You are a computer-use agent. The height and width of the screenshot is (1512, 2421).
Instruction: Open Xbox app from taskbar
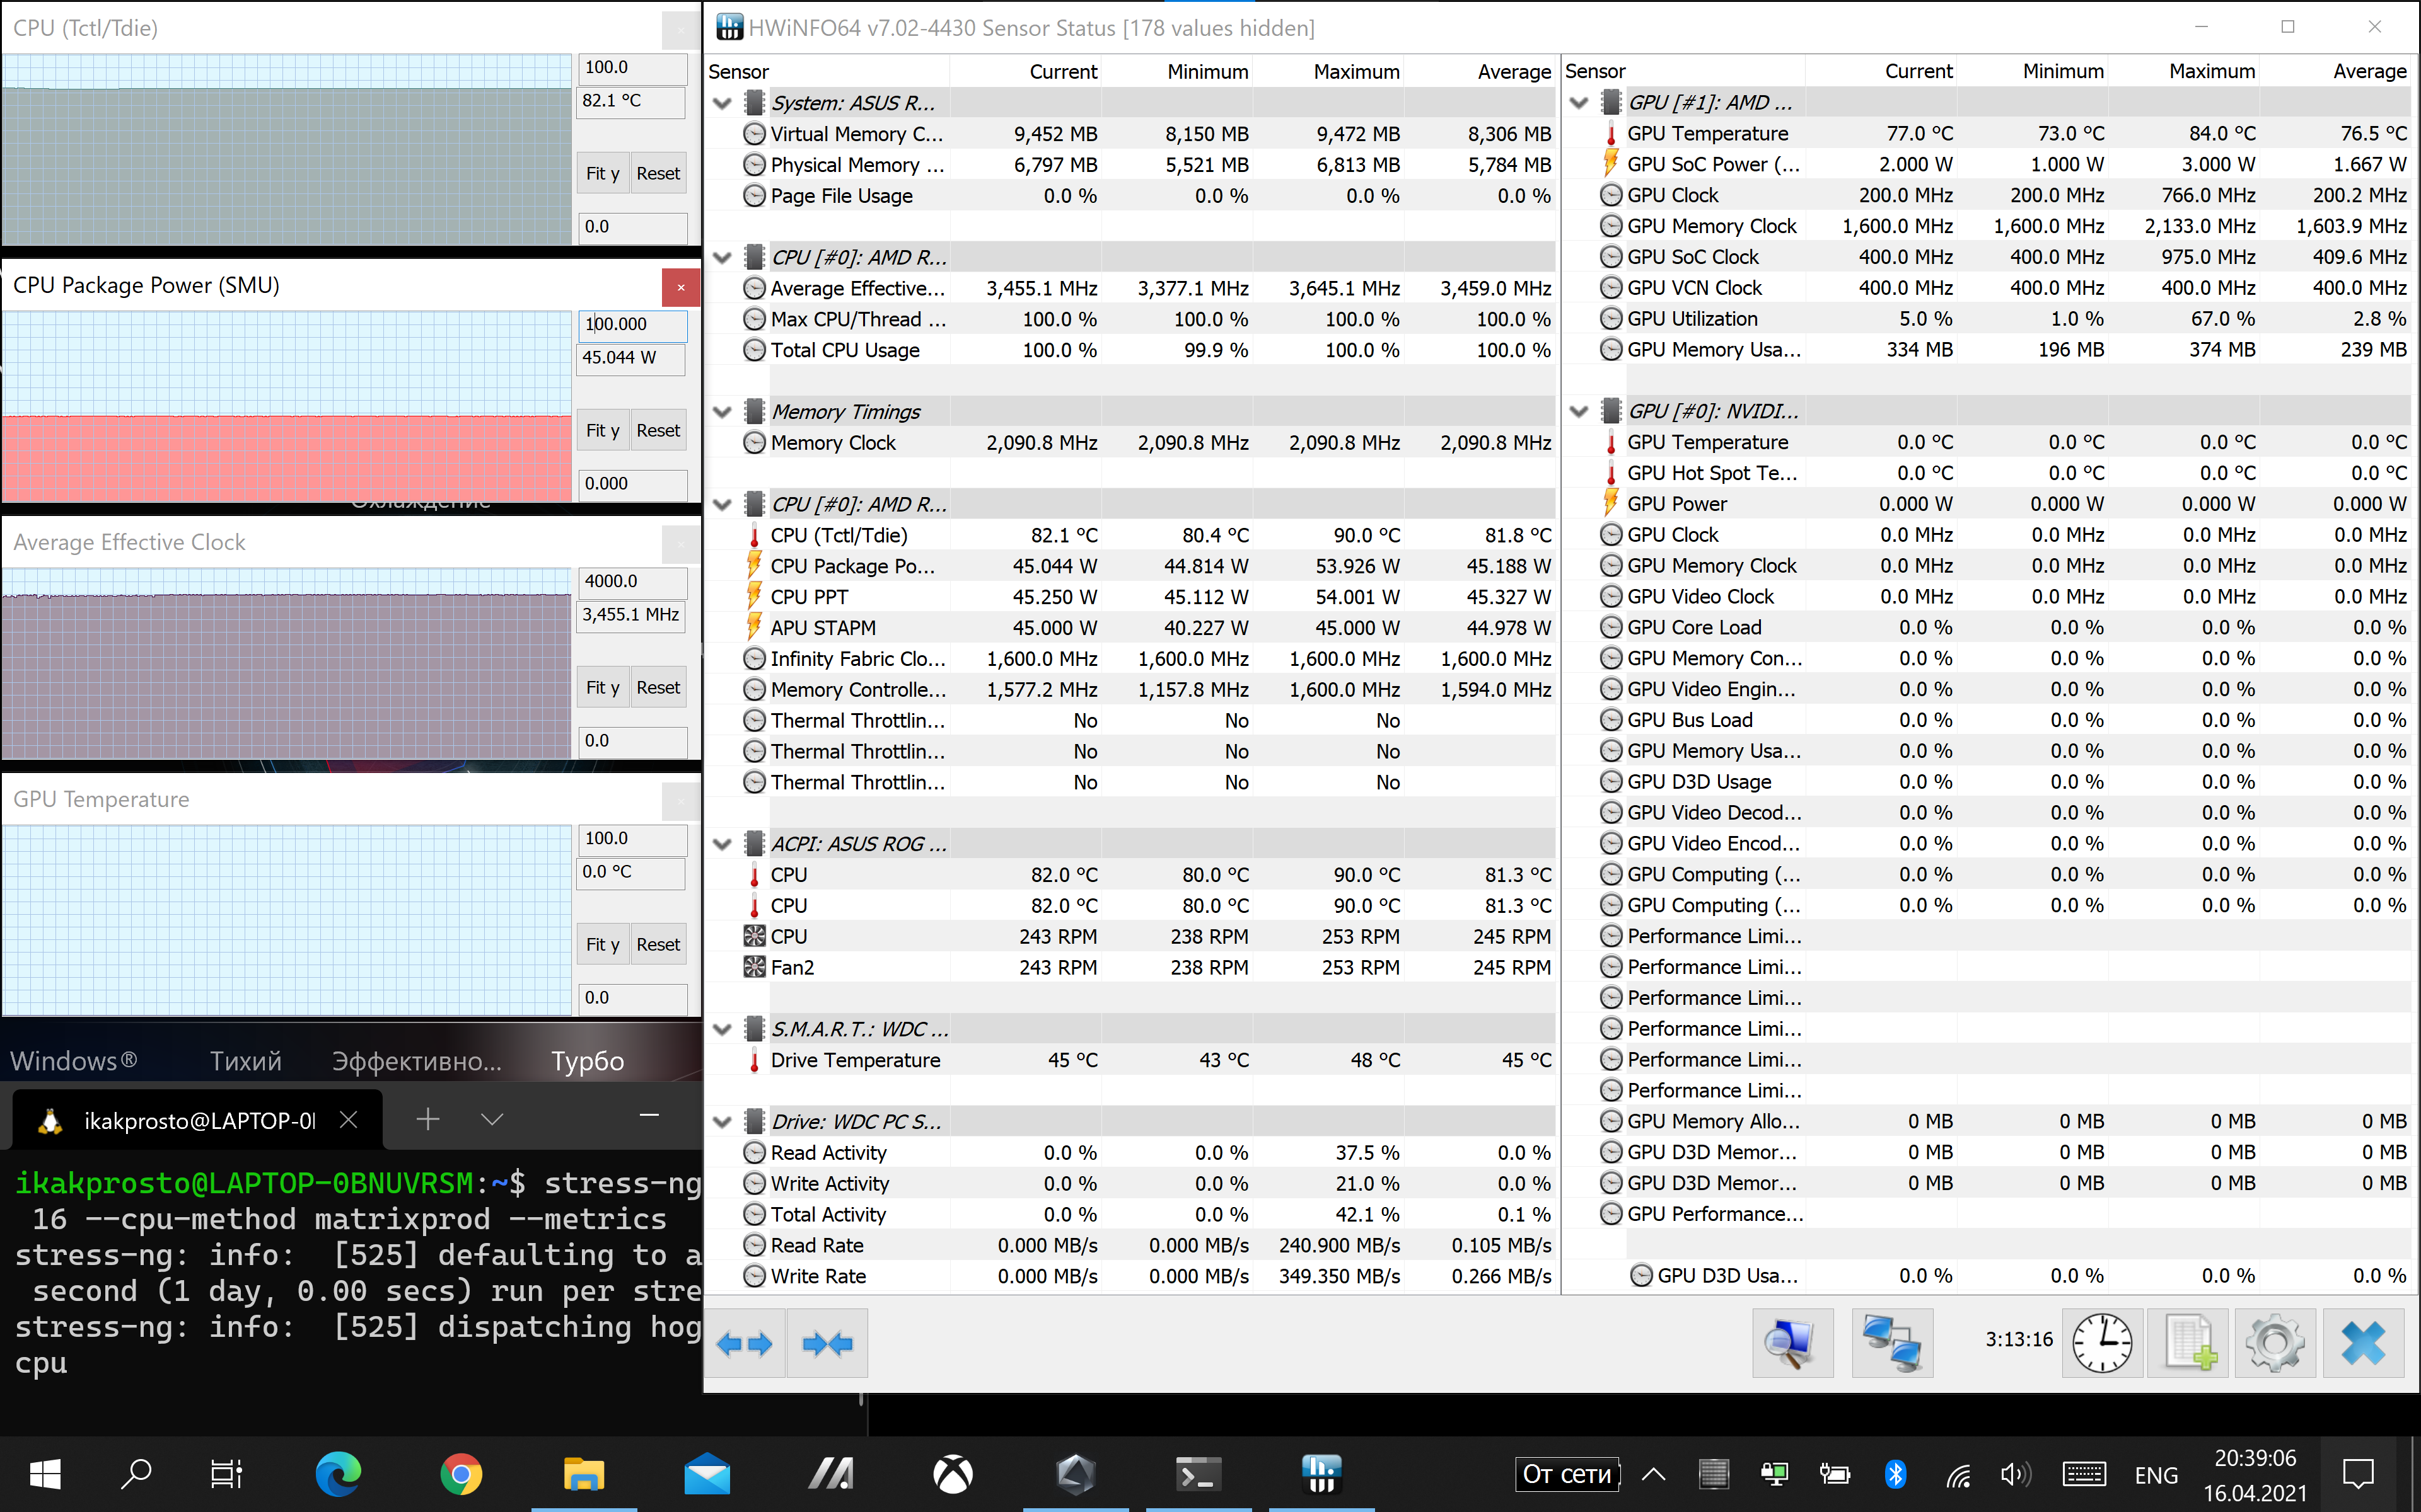point(953,1473)
